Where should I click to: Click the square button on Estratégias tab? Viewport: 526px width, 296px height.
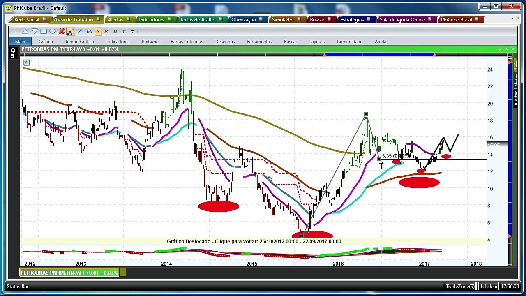(369, 19)
